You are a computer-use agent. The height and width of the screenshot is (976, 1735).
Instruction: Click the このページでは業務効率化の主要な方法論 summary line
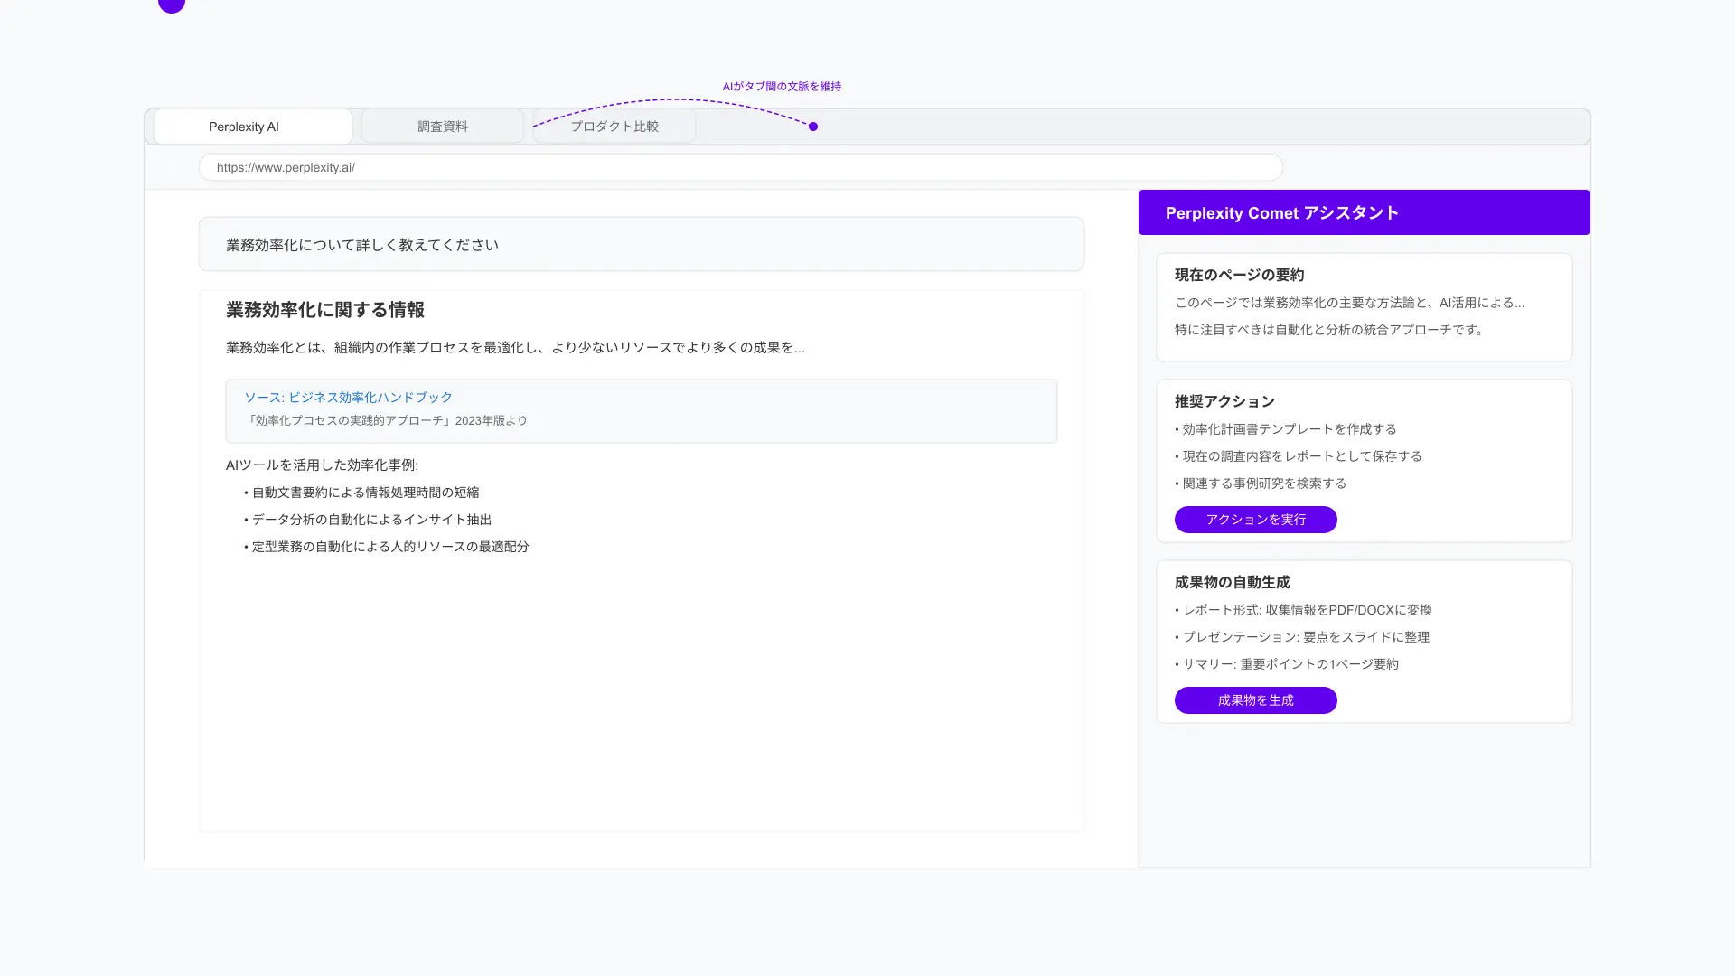click(1349, 303)
